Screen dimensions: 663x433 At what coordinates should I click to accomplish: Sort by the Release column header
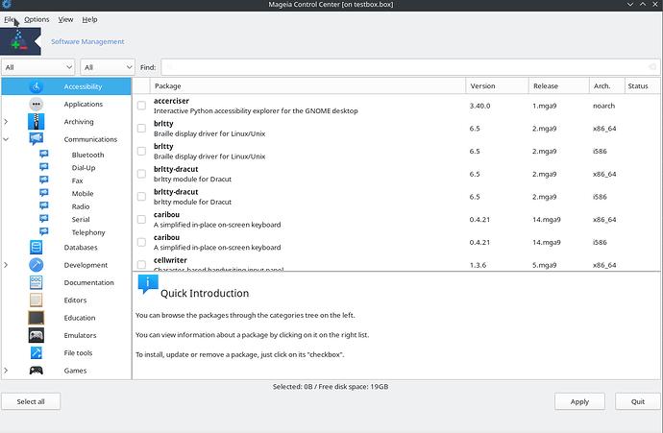(x=559, y=85)
